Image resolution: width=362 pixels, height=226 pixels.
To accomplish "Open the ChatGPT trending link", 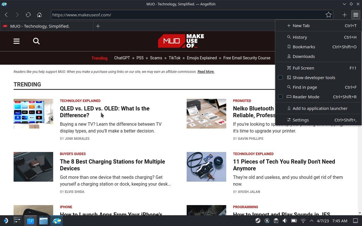I will (x=122, y=58).
